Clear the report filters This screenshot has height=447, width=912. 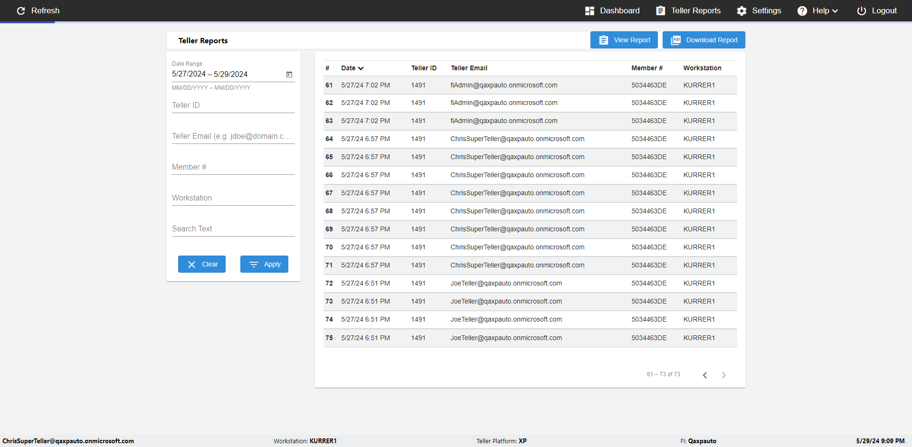(202, 264)
